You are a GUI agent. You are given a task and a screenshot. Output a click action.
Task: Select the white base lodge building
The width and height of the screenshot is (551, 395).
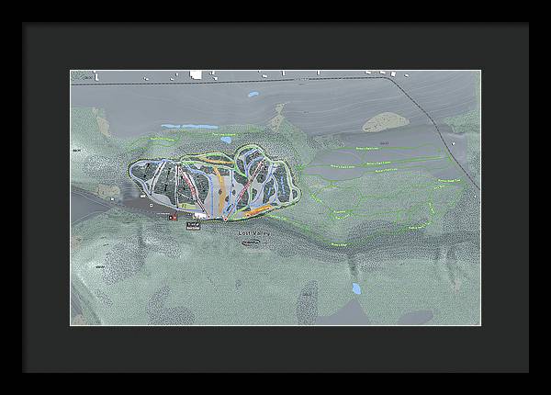198,216
